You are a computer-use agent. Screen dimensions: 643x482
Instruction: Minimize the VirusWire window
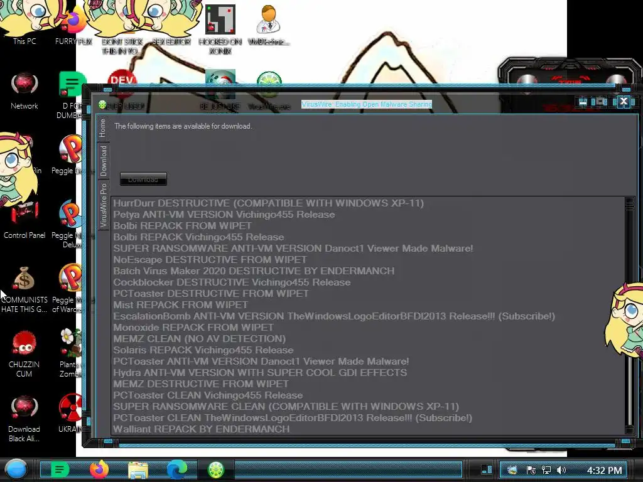[x=583, y=102]
